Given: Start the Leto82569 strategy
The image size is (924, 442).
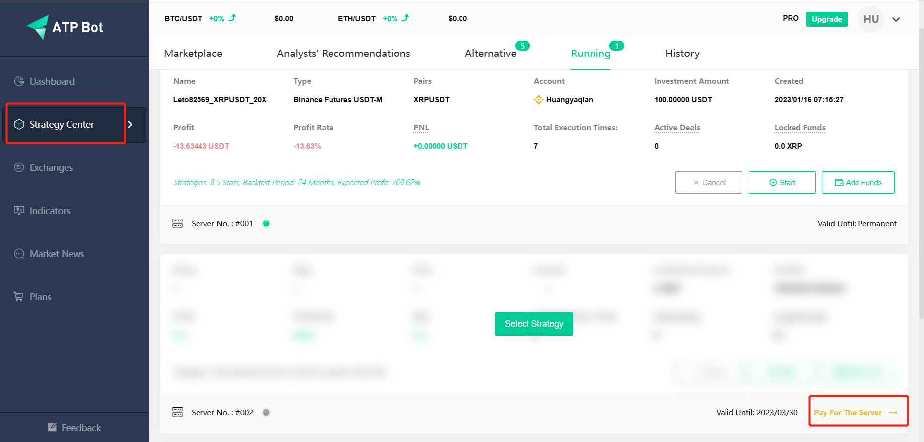Looking at the screenshot, I should pos(782,183).
